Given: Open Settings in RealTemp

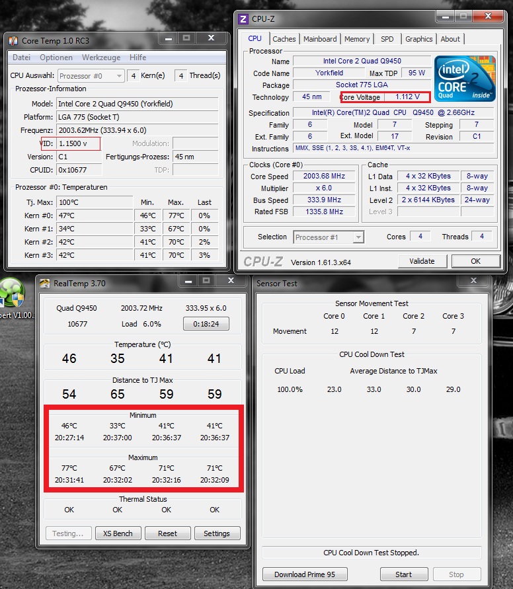Looking at the screenshot, I should point(217,533).
